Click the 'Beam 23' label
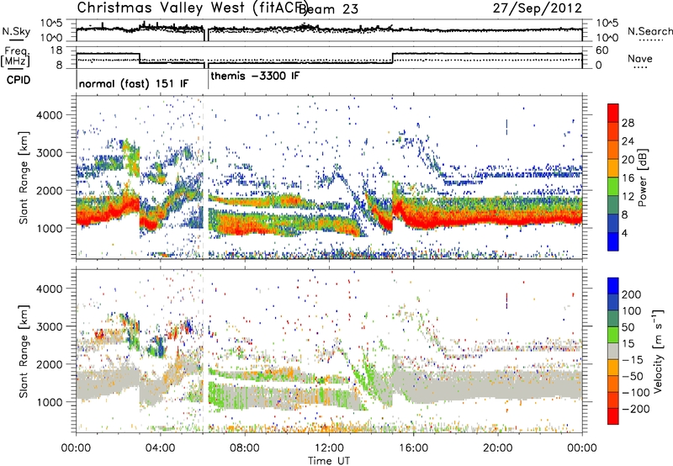This screenshot has height=466, width=673. click(x=330, y=9)
